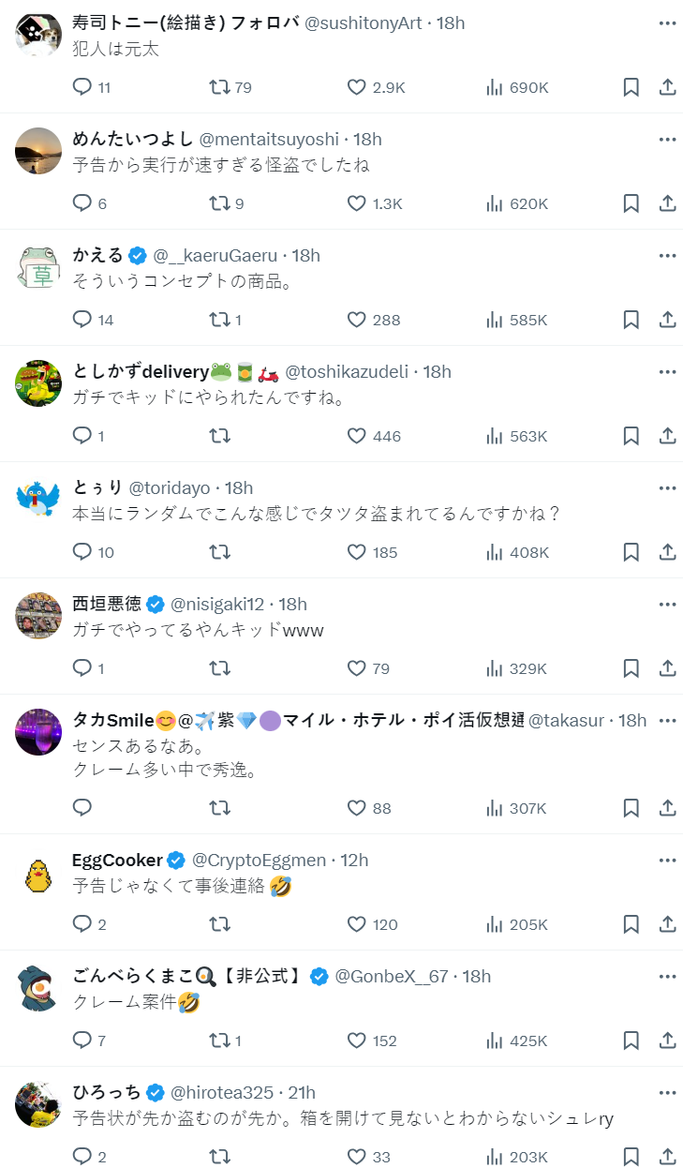Click かえる's frog profile avatar
Screen dimensions: 683x1168
(38, 267)
